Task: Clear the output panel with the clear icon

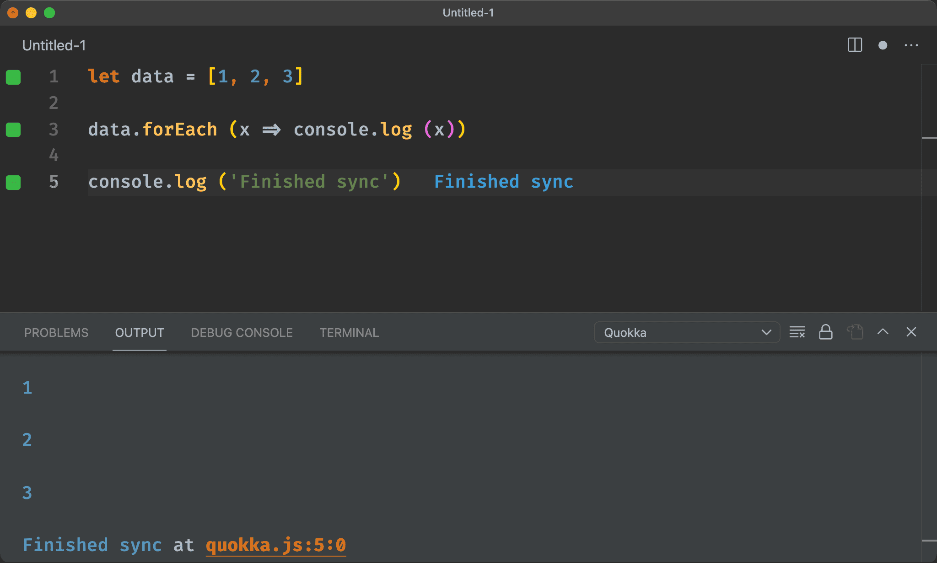Action: tap(797, 332)
